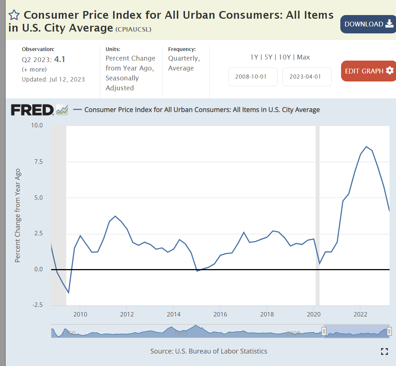Click the start date field 2008-10-01
396x366 pixels.
(x=253, y=77)
